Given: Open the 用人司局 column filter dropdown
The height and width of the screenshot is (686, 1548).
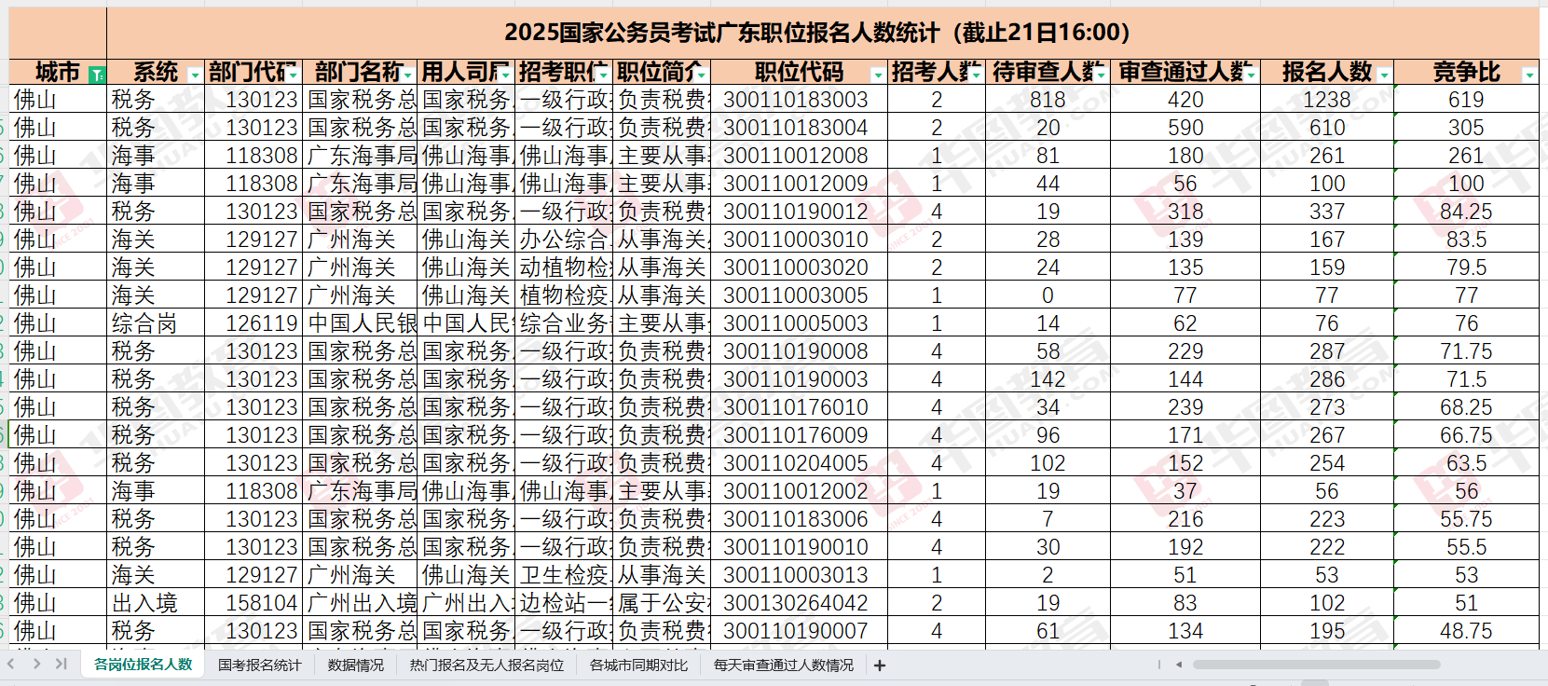Looking at the screenshot, I should coord(504,75).
